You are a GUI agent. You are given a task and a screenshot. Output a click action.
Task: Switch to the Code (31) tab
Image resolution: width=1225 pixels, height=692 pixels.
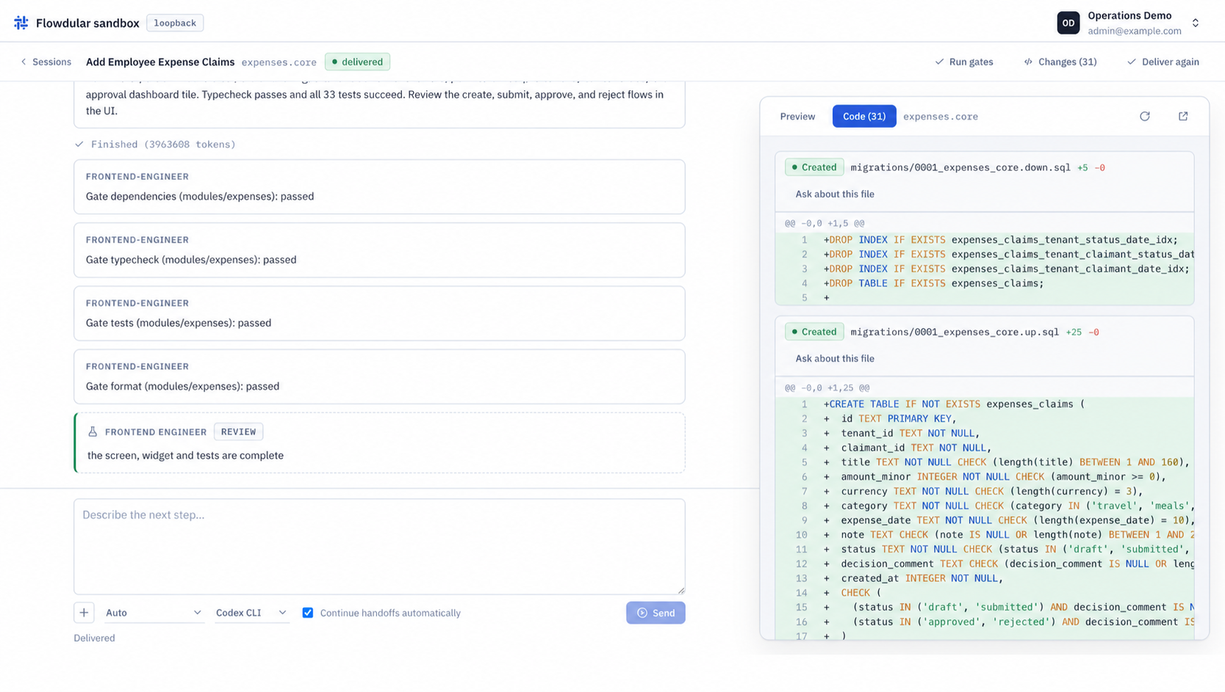click(864, 116)
